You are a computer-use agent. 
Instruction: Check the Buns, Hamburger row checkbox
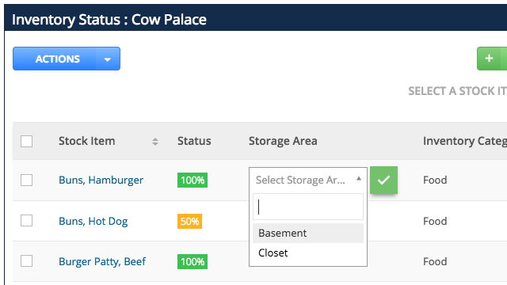(x=26, y=180)
